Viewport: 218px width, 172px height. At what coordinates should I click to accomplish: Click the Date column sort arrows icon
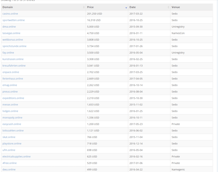(168, 7)
